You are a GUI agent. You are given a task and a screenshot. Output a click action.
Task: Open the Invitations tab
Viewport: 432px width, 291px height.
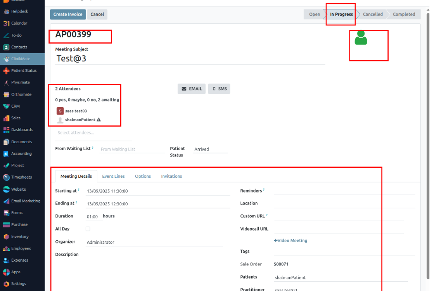[171, 176]
